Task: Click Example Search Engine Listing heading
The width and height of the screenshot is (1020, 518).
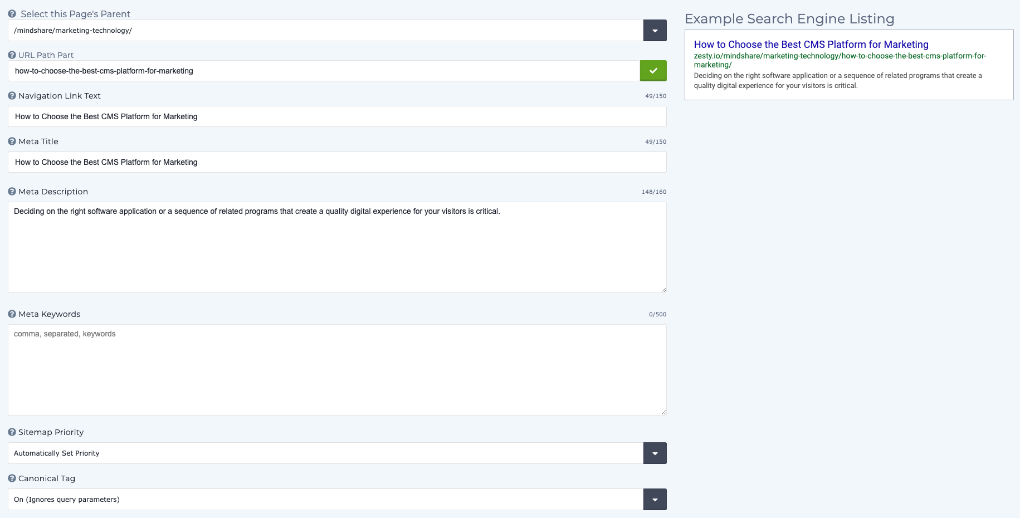Action: [x=789, y=19]
